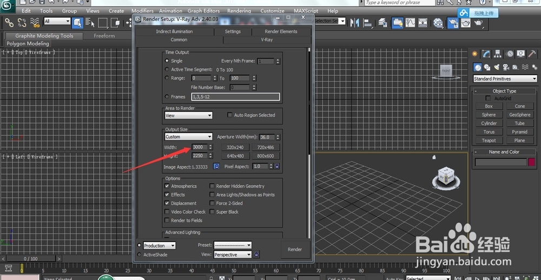Open the Select by Name tool
The image size is (541, 280).
pyautogui.click(x=90, y=23)
